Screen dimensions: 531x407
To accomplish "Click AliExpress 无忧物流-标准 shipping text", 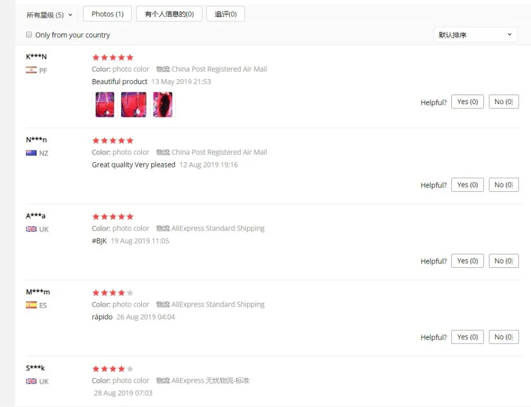I will point(210,380).
